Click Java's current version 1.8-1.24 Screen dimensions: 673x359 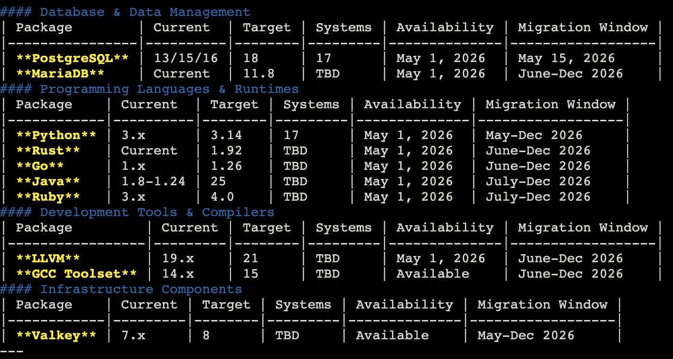(x=153, y=181)
